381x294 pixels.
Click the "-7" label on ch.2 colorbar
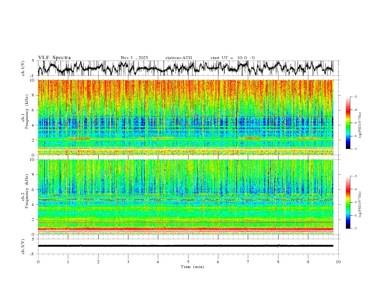355,229
